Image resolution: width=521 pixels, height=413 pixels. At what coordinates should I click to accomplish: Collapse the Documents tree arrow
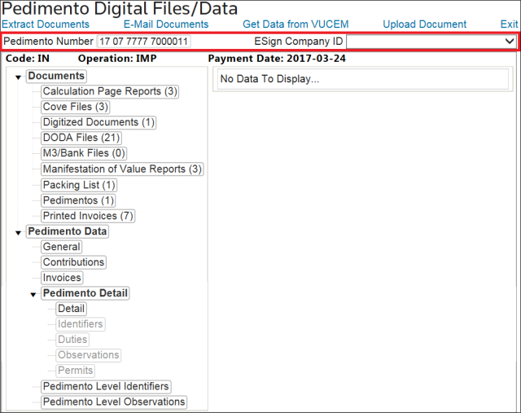[x=18, y=77]
